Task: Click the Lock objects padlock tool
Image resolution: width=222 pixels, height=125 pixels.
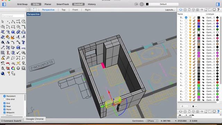Action: click(x=2, y=68)
